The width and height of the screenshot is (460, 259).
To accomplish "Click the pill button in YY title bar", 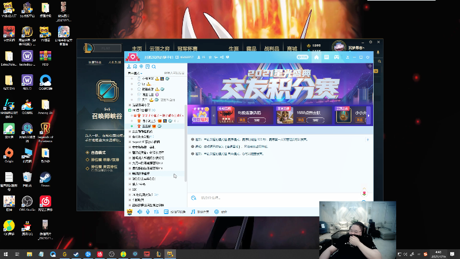I will [302, 57].
